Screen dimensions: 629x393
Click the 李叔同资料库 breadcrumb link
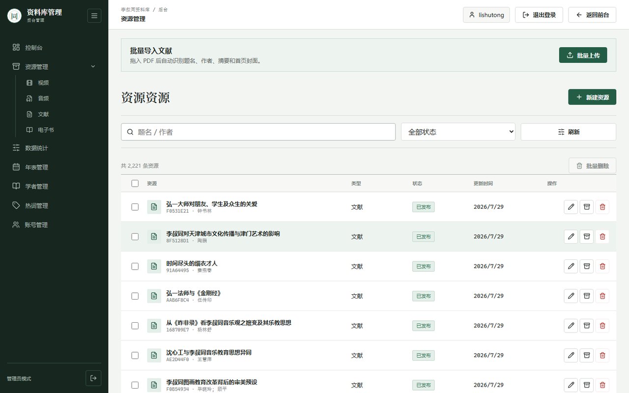(135, 9)
